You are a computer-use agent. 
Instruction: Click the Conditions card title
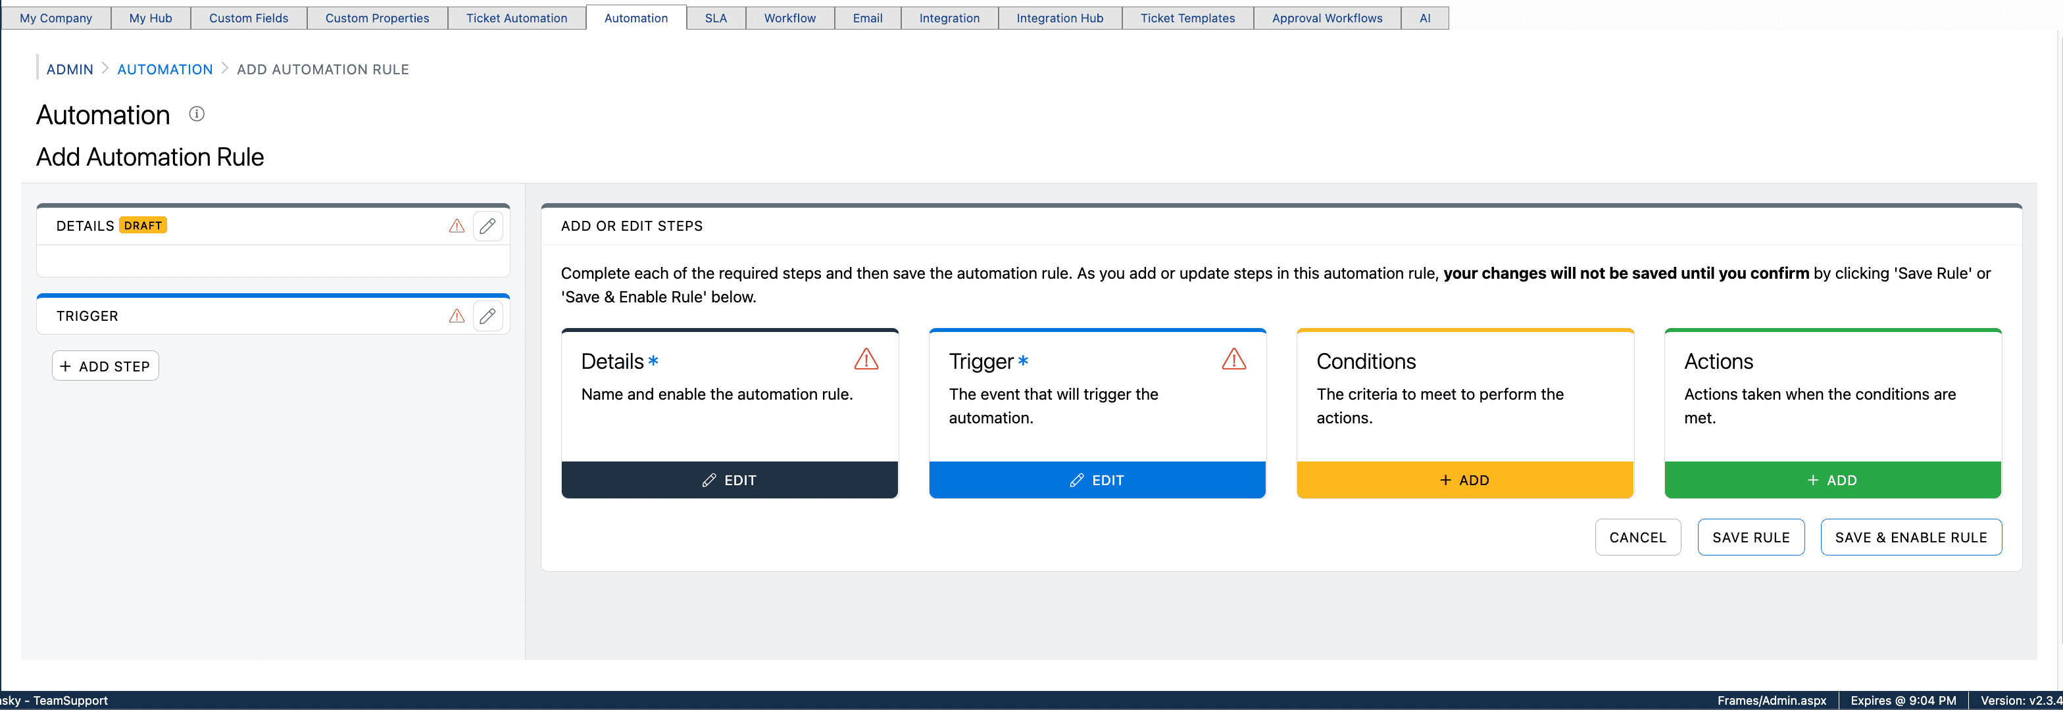tap(1366, 361)
